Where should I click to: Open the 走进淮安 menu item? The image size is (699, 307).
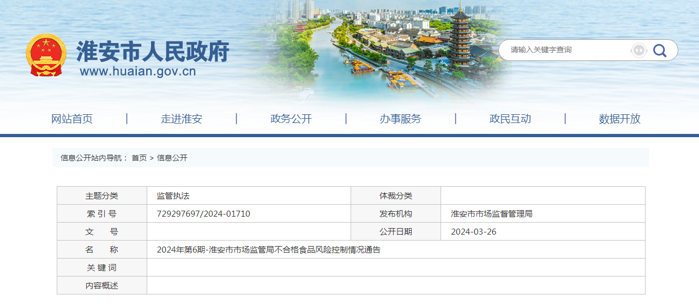(x=182, y=119)
